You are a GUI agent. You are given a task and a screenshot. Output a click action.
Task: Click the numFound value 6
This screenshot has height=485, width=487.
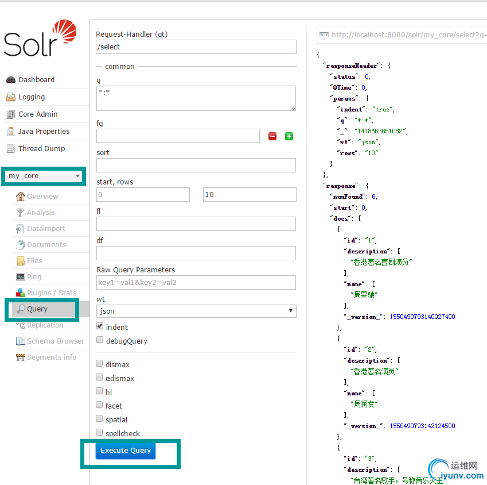[373, 197]
